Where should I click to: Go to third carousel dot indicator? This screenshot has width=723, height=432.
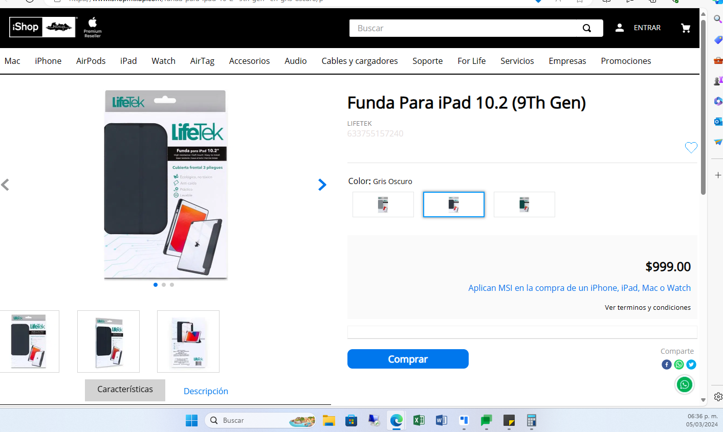pos(172,285)
